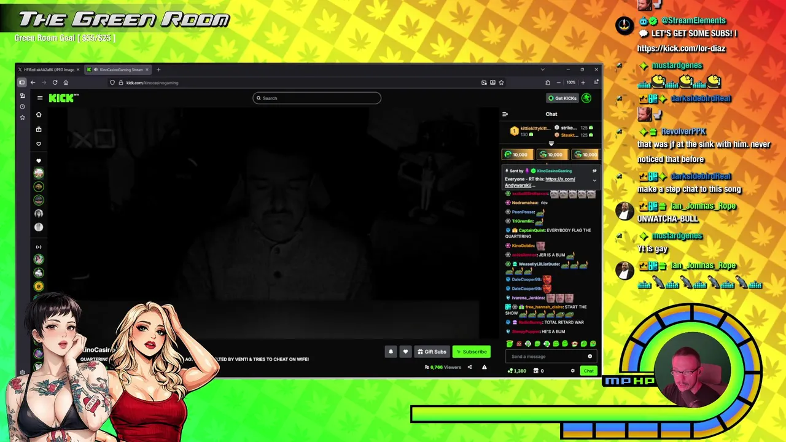Click the green Subscribe button
786x442 pixels.
tap(471, 352)
